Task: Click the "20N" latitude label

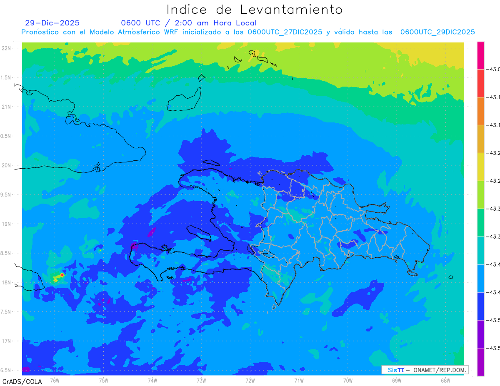Action: coord(7,165)
